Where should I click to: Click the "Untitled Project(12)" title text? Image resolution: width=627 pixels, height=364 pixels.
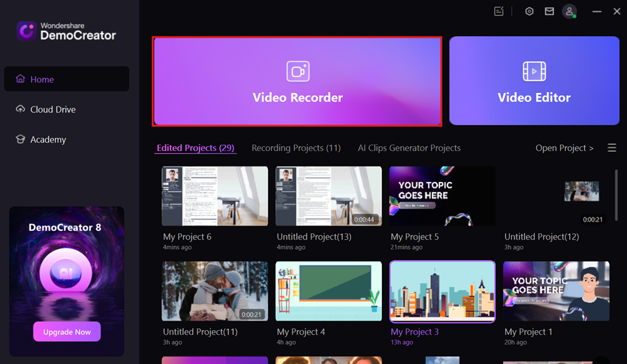tap(541, 237)
